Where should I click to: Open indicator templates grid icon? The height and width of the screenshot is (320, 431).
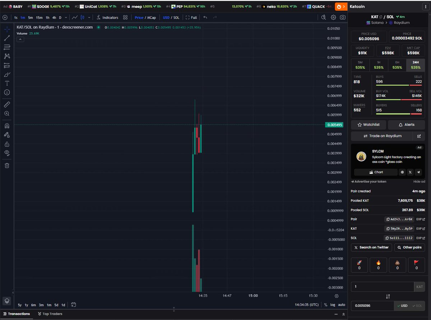125,17
